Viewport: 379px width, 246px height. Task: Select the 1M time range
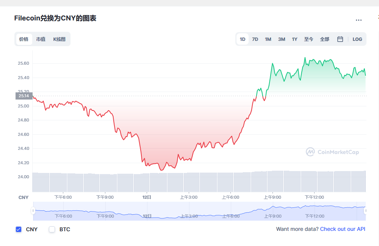pos(268,39)
